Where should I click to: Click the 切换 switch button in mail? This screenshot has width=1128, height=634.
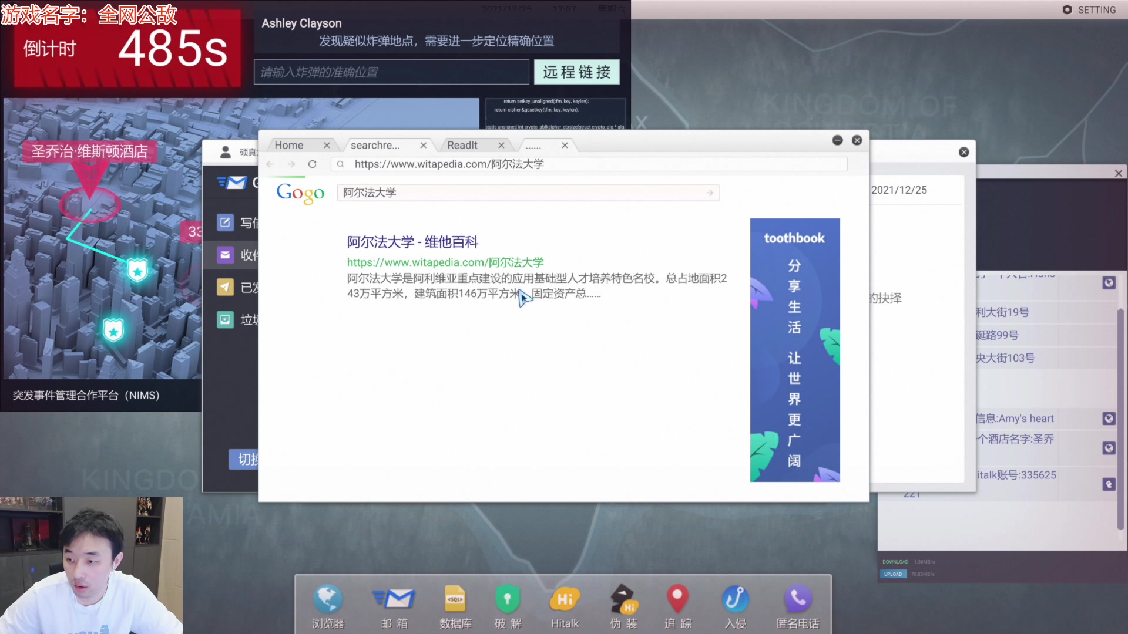(244, 459)
